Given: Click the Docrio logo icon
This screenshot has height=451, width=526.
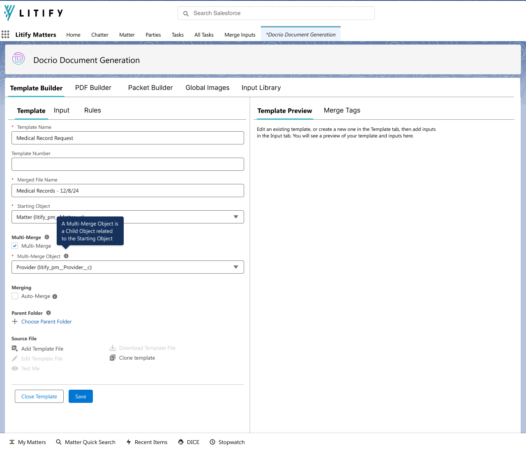Looking at the screenshot, I should click(x=18, y=58).
